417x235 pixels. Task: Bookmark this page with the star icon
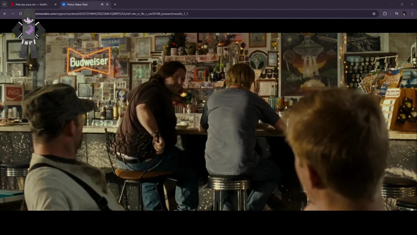(x=374, y=14)
